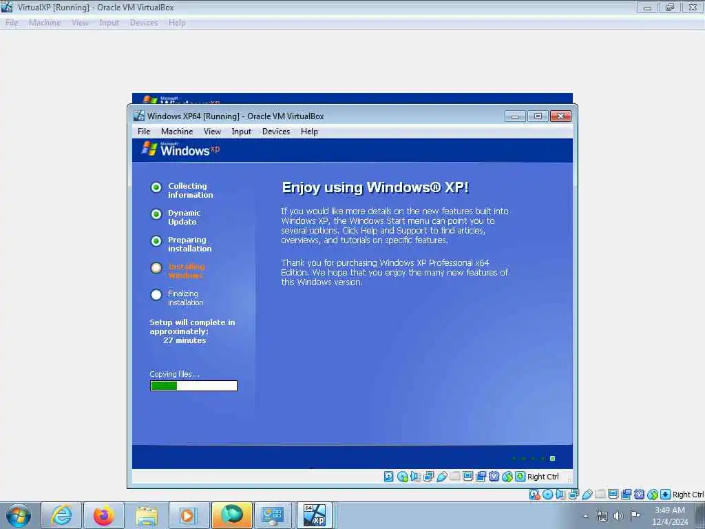
Task: Click the Action Center flag tray icon
Action: (635, 516)
